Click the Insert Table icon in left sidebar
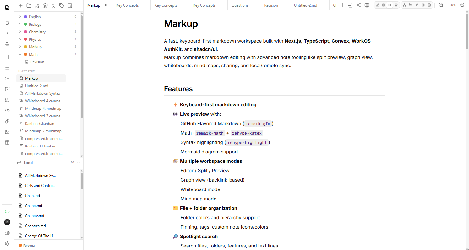Image resolution: width=469 pixels, height=250 pixels. [x=7, y=142]
